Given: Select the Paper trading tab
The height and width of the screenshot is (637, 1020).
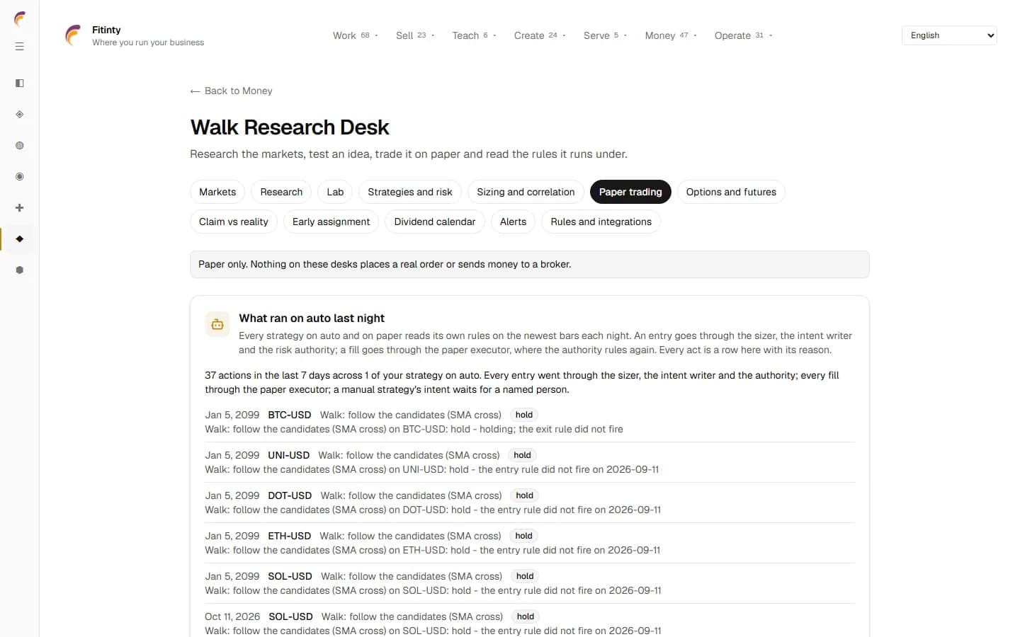Looking at the screenshot, I should 630,192.
